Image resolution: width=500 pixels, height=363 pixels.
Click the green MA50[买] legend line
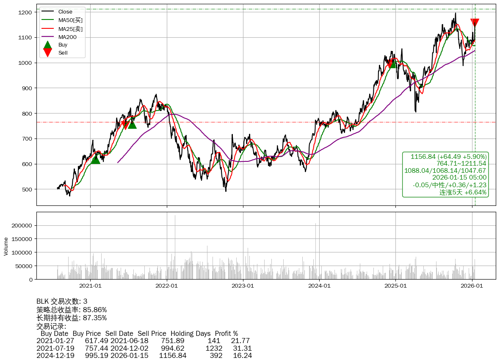click(48, 20)
